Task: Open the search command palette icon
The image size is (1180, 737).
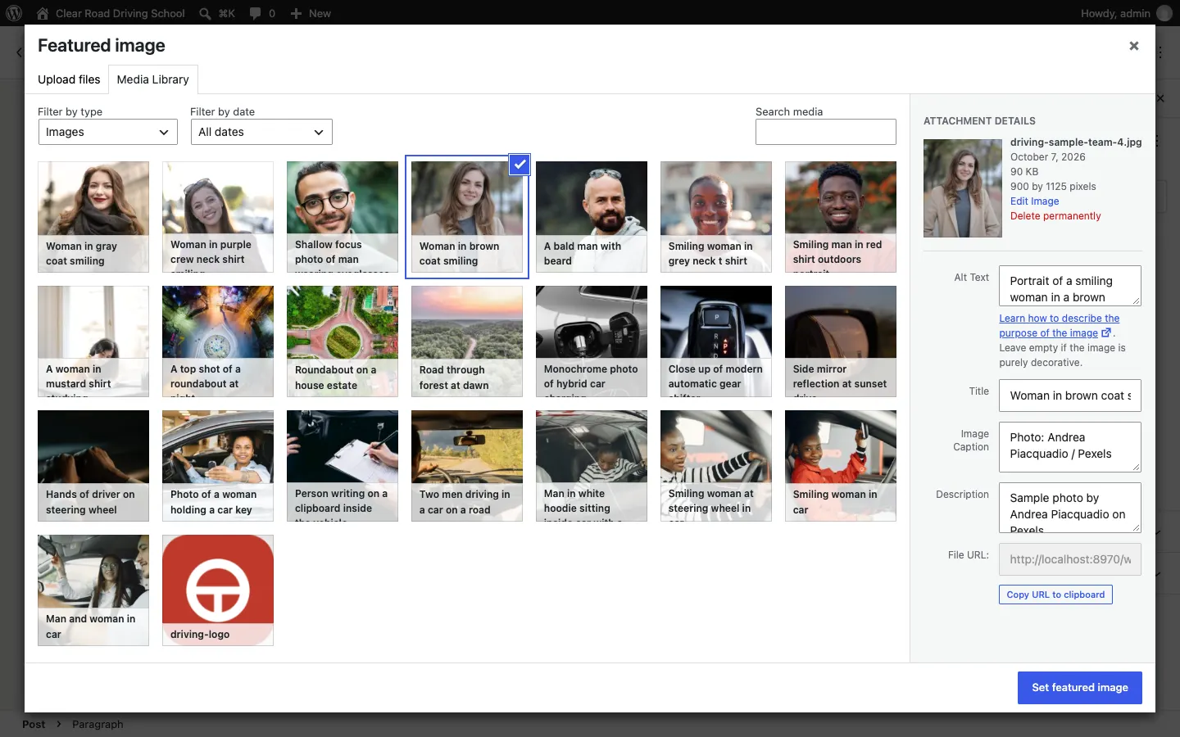Action: [206, 13]
